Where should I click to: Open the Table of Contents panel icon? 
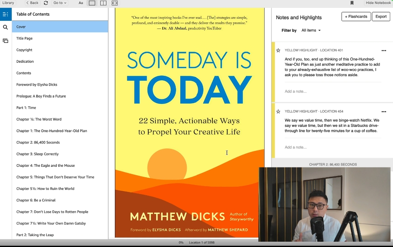click(6, 14)
